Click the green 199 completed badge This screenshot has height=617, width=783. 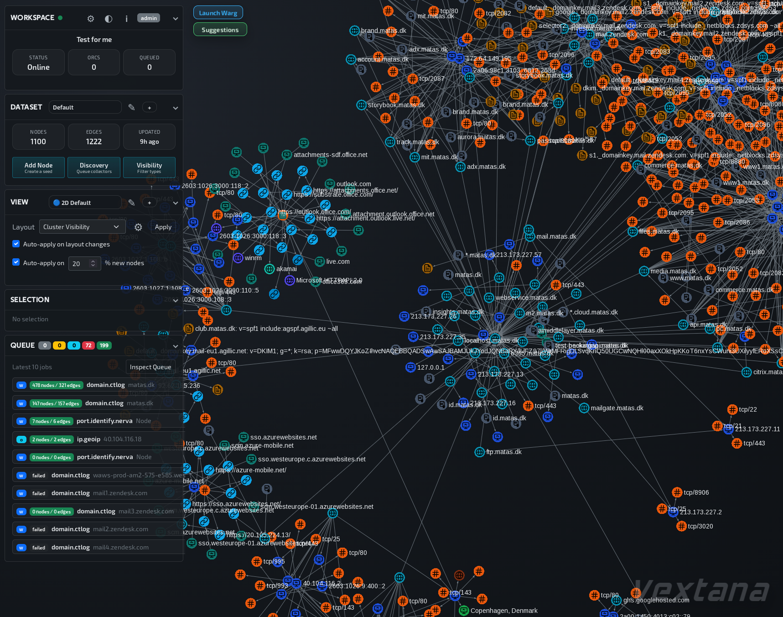104,345
